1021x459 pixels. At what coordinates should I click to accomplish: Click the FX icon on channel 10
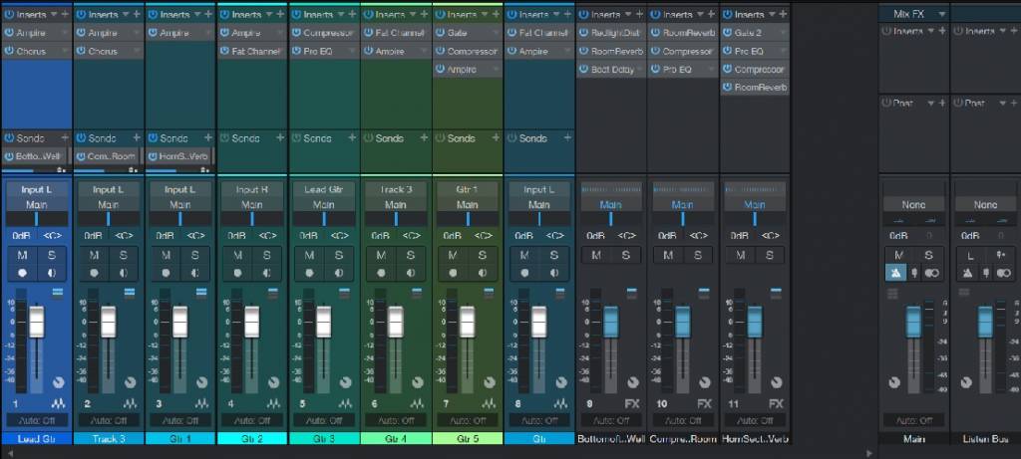coord(704,403)
